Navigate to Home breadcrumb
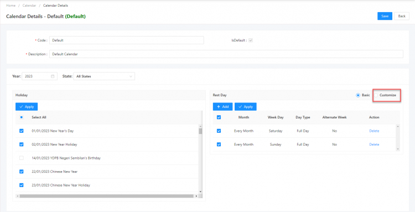 11,6
